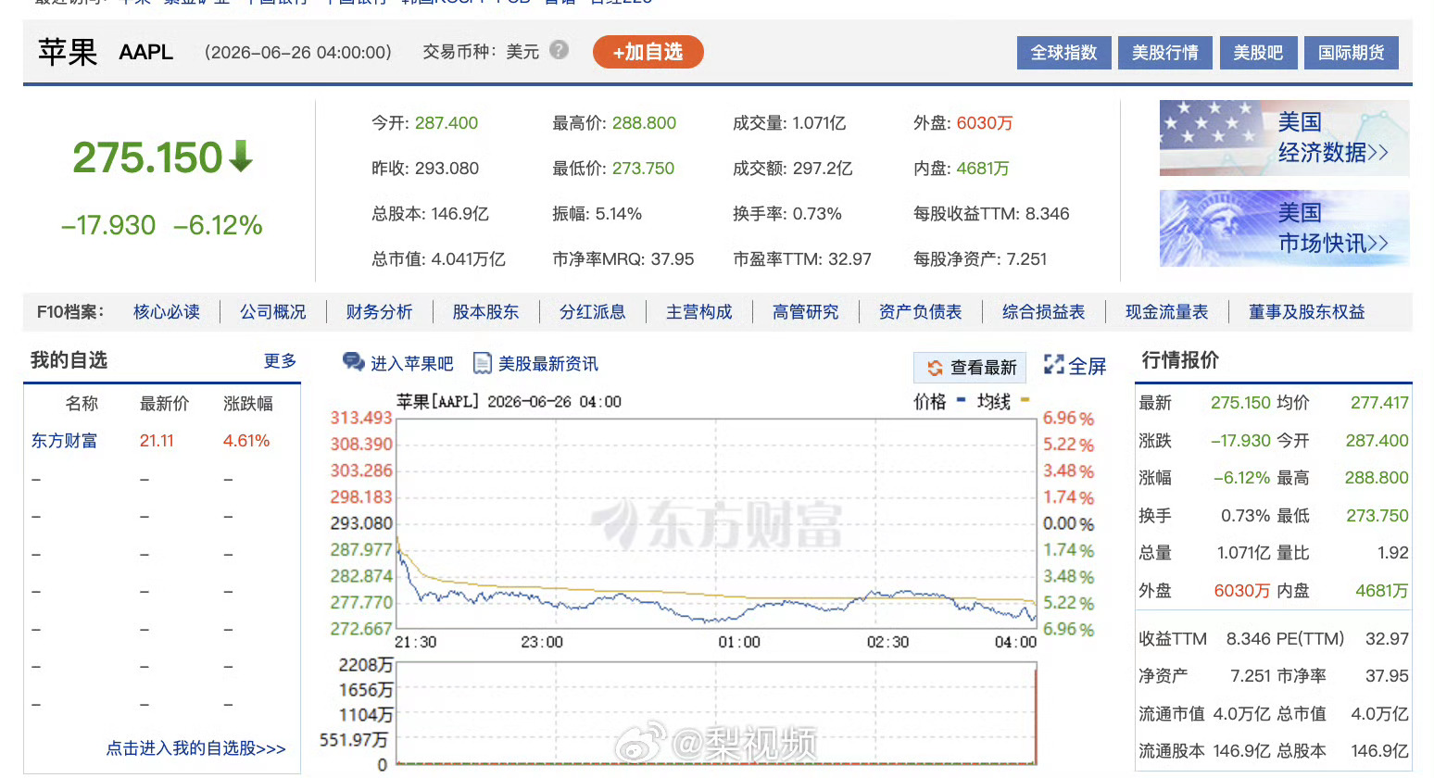Click the 东方财富 change 4.61%
1434x778 pixels.
246,441
